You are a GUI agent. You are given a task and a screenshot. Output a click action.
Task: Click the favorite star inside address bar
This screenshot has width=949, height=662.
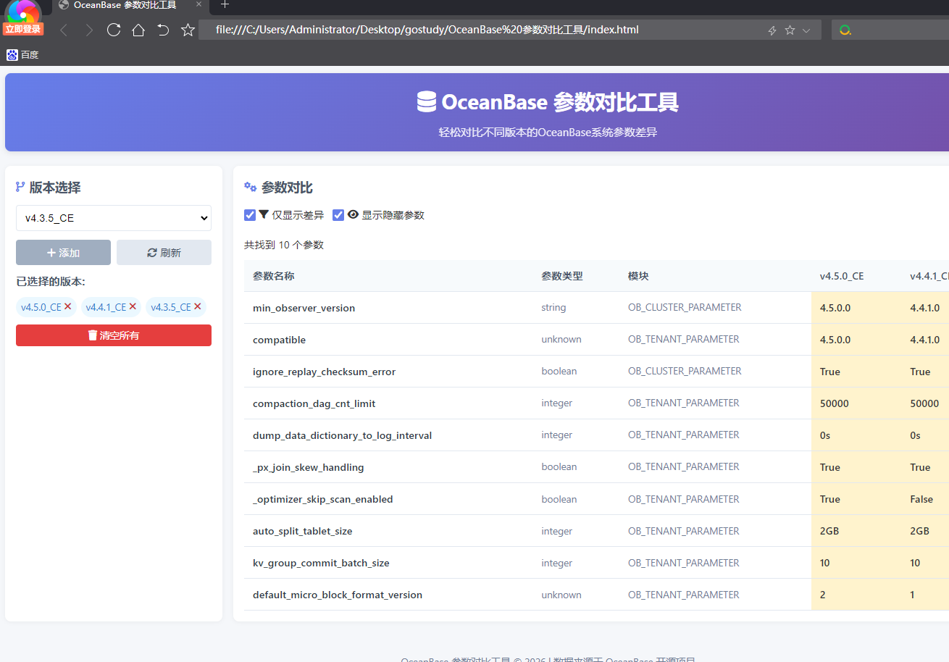(x=790, y=30)
